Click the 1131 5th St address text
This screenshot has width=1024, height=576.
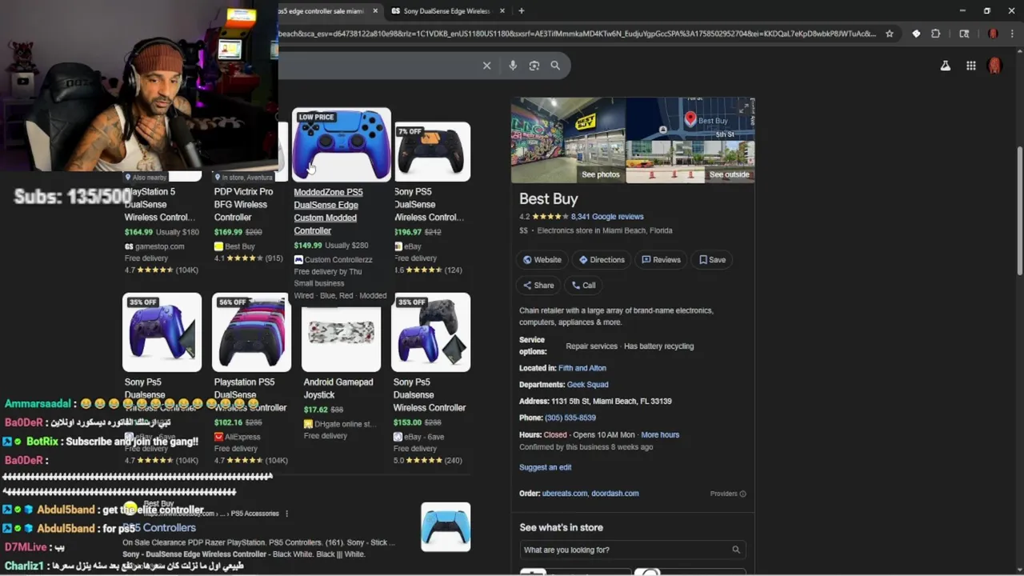pos(612,402)
